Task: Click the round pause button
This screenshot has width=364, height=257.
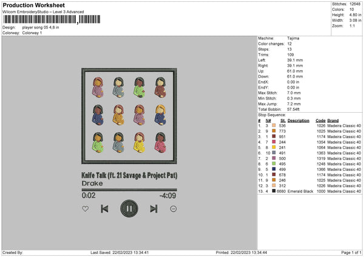Action: point(129,209)
